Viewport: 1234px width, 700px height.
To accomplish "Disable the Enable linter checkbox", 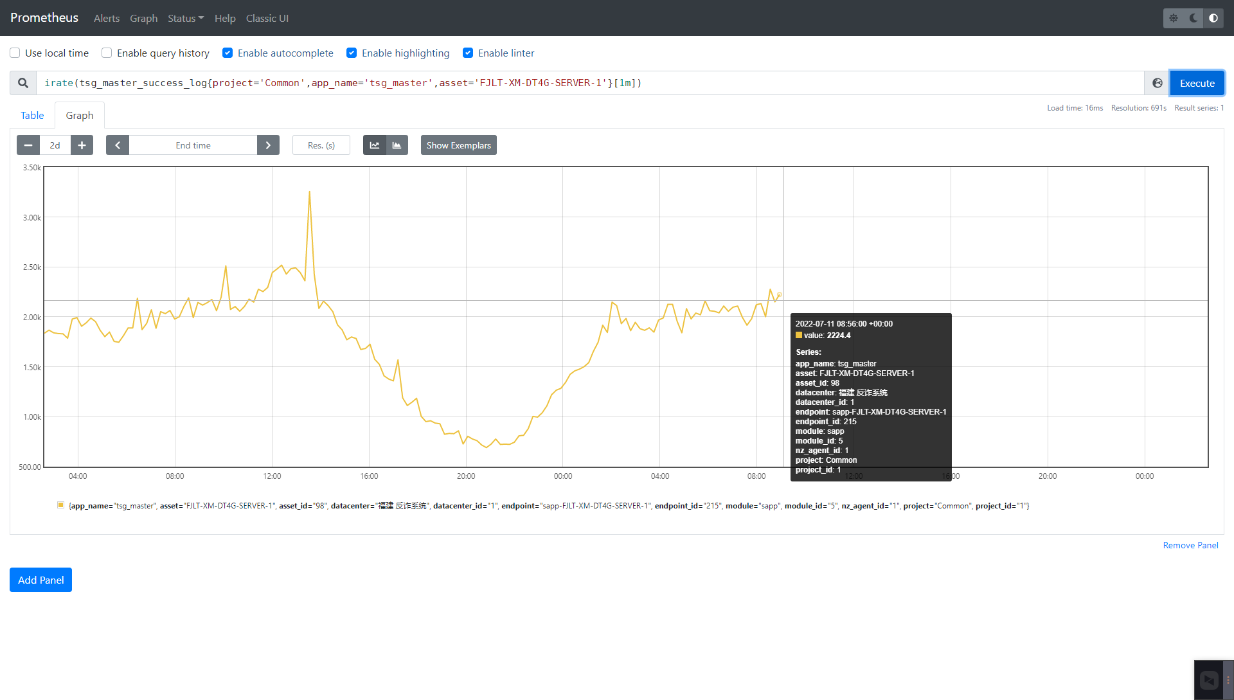I will click(x=468, y=53).
